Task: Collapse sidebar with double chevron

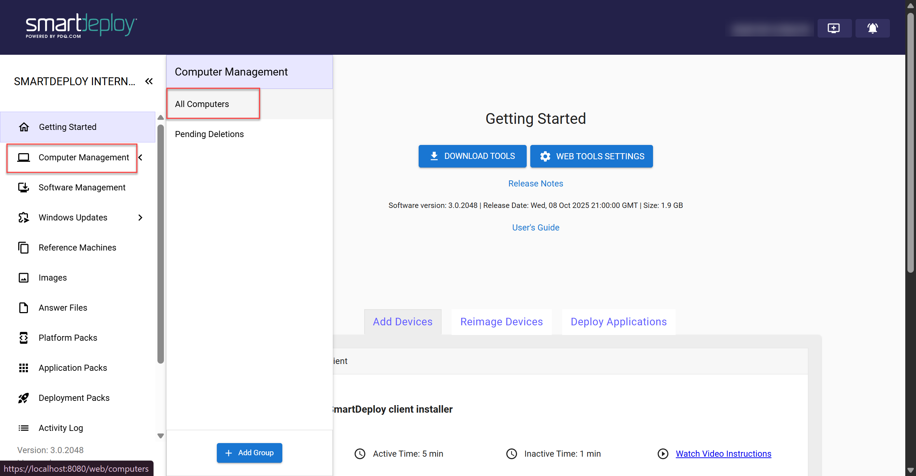Action: 149,82
